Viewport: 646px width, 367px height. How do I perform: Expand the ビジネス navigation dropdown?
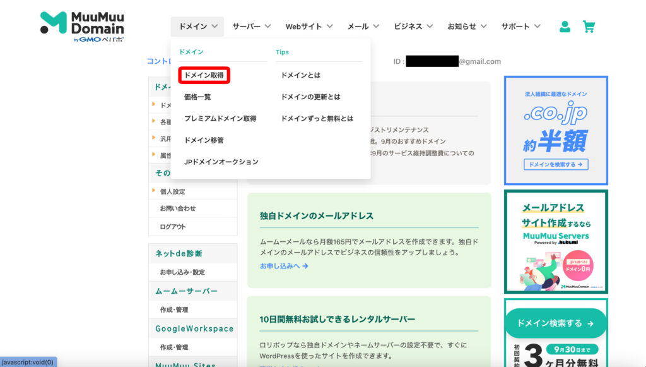[x=413, y=27]
